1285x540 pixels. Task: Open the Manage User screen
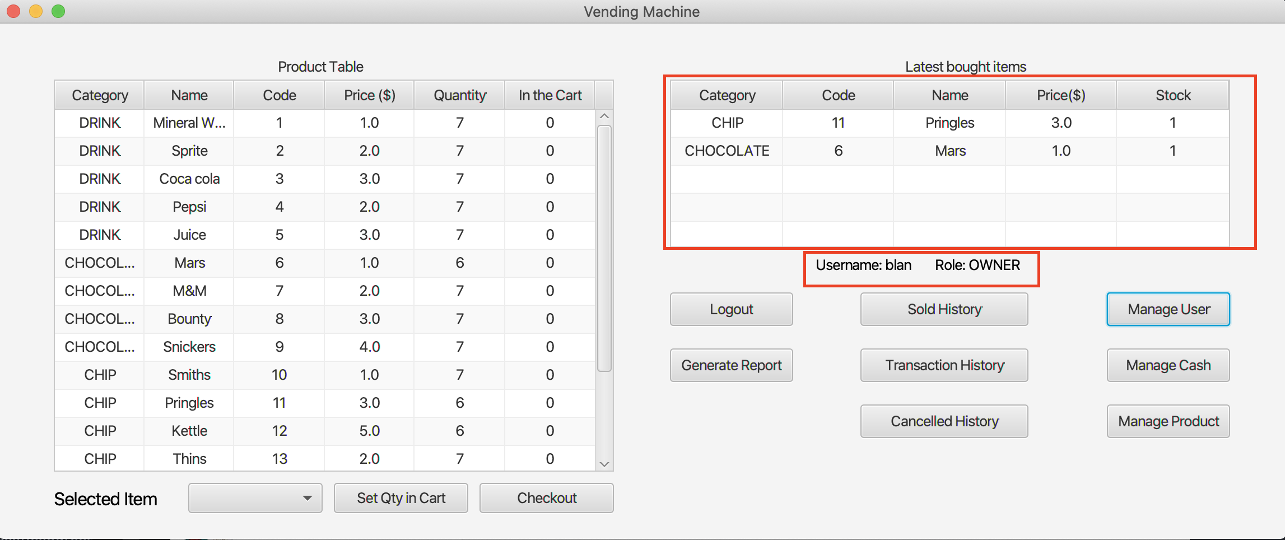(1168, 309)
